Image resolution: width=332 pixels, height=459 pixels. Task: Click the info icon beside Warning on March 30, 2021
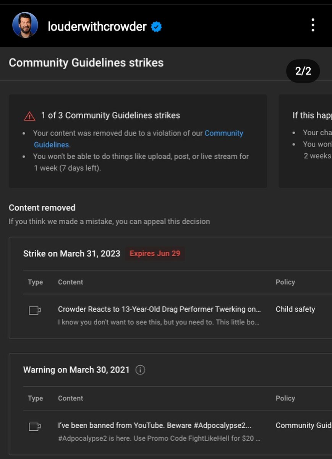[140, 370]
